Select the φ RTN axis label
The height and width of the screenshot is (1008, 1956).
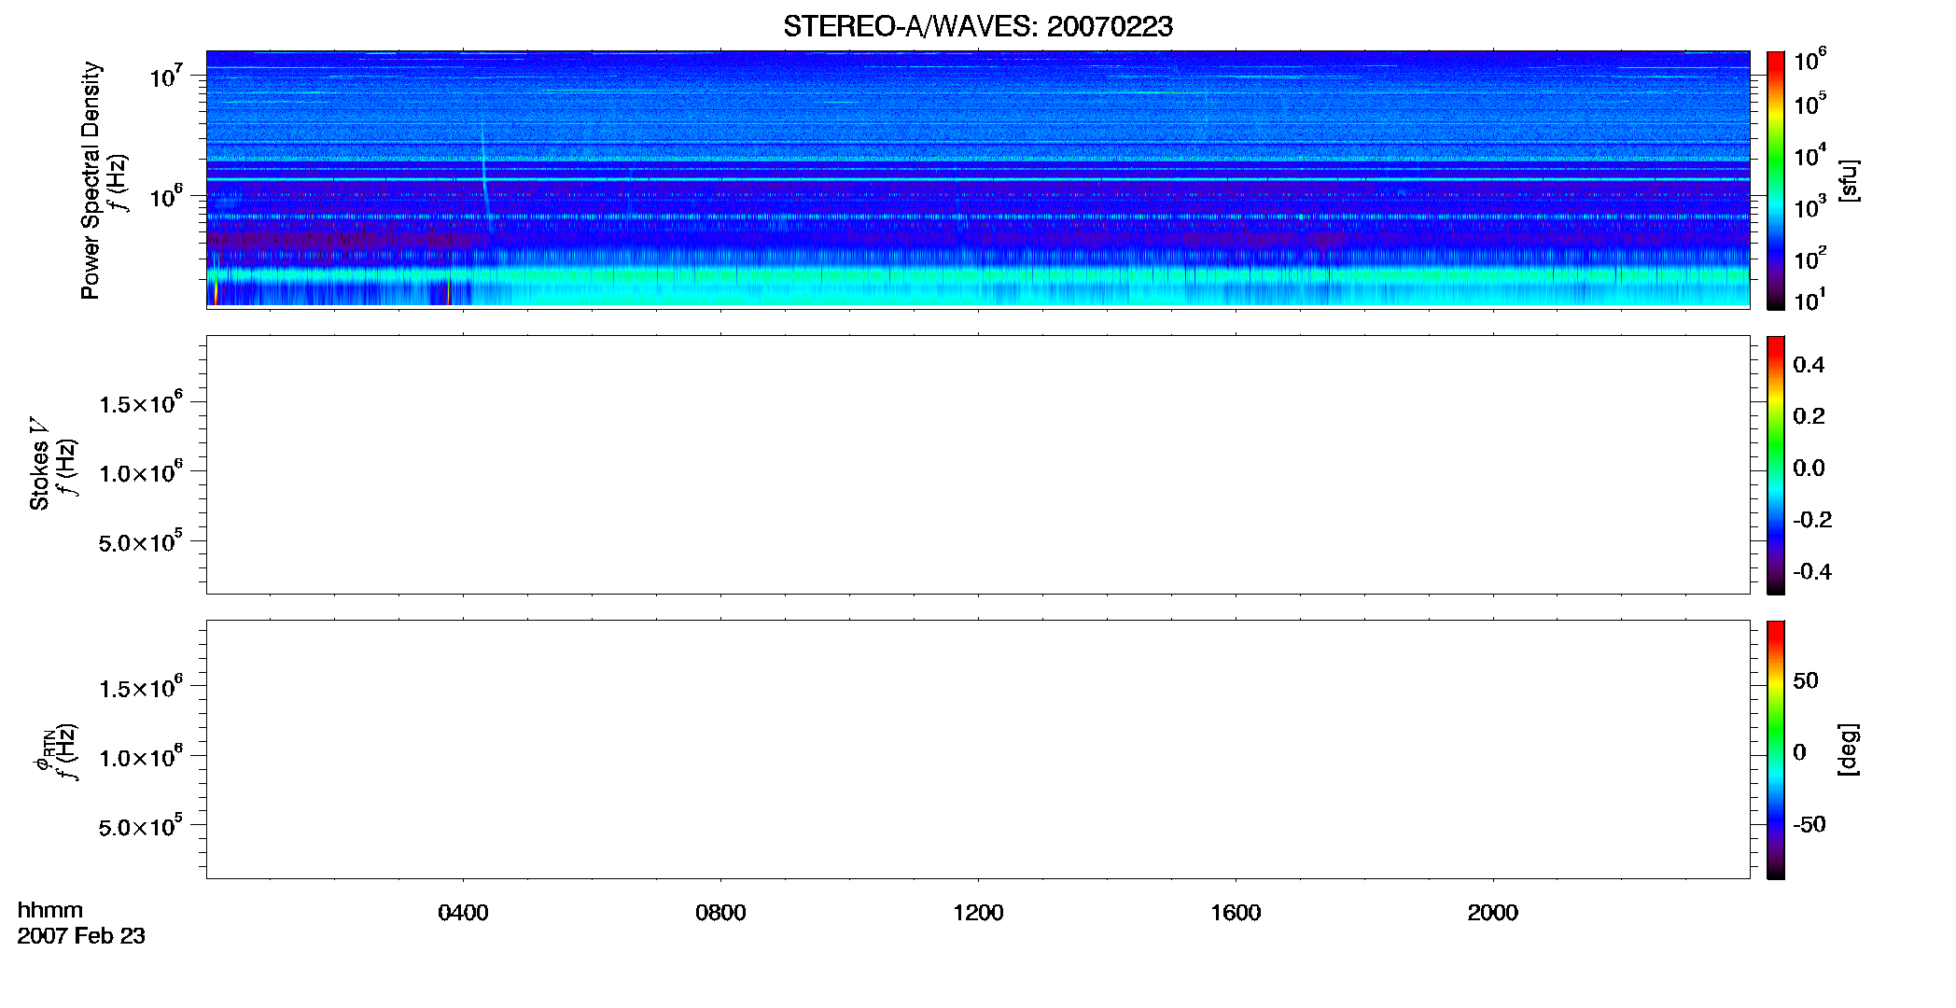[43, 749]
